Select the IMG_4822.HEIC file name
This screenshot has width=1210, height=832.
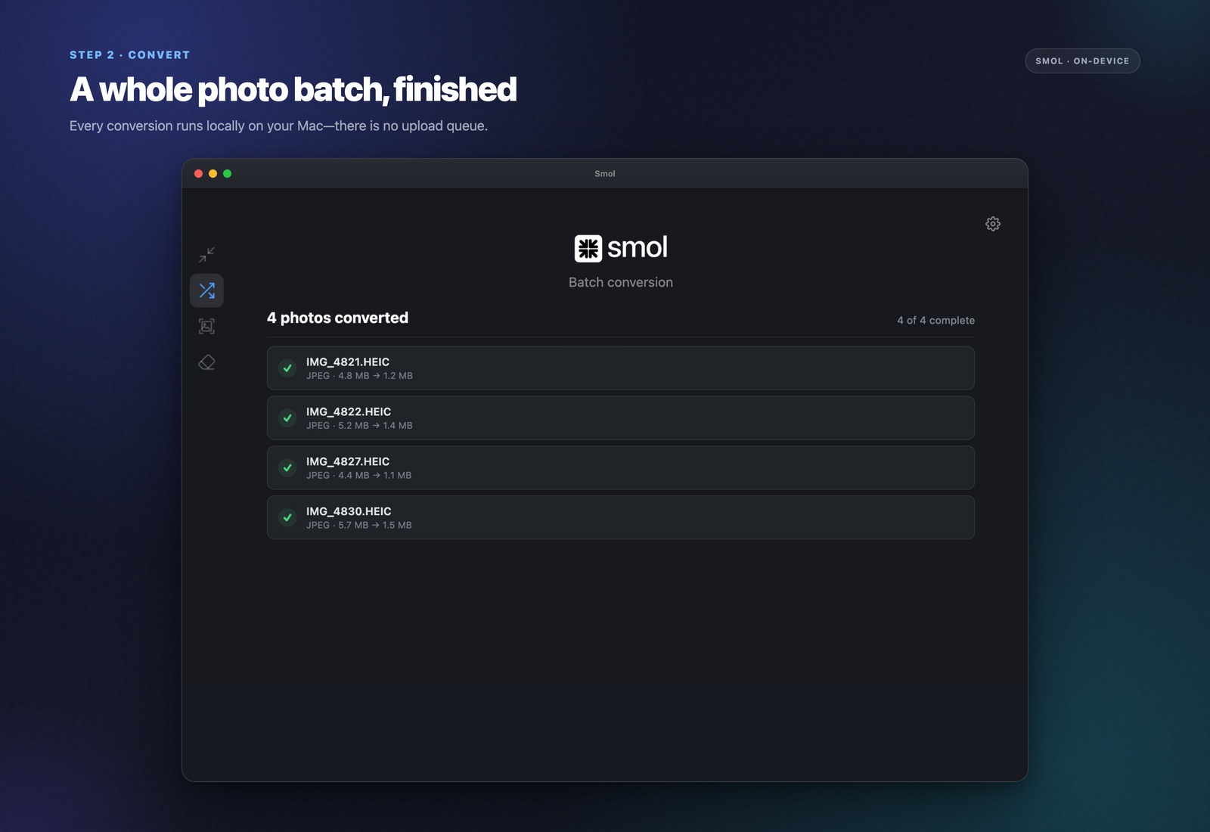(x=349, y=412)
